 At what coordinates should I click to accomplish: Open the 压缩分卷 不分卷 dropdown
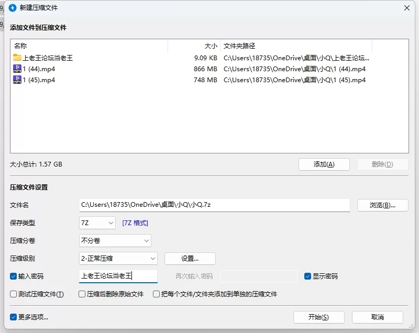pyautogui.click(x=115, y=241)
